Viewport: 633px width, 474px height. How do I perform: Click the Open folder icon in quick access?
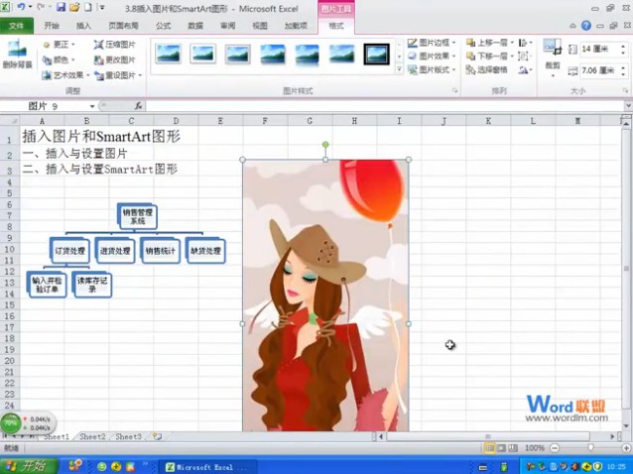point(74,7)
